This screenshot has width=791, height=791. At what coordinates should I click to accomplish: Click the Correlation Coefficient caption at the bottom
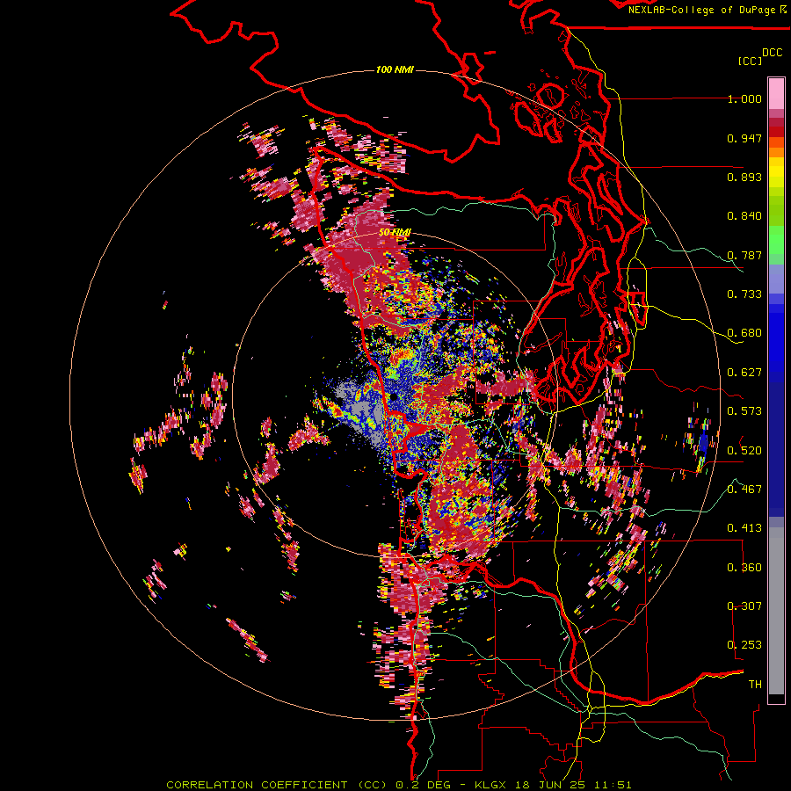[399, 785]
